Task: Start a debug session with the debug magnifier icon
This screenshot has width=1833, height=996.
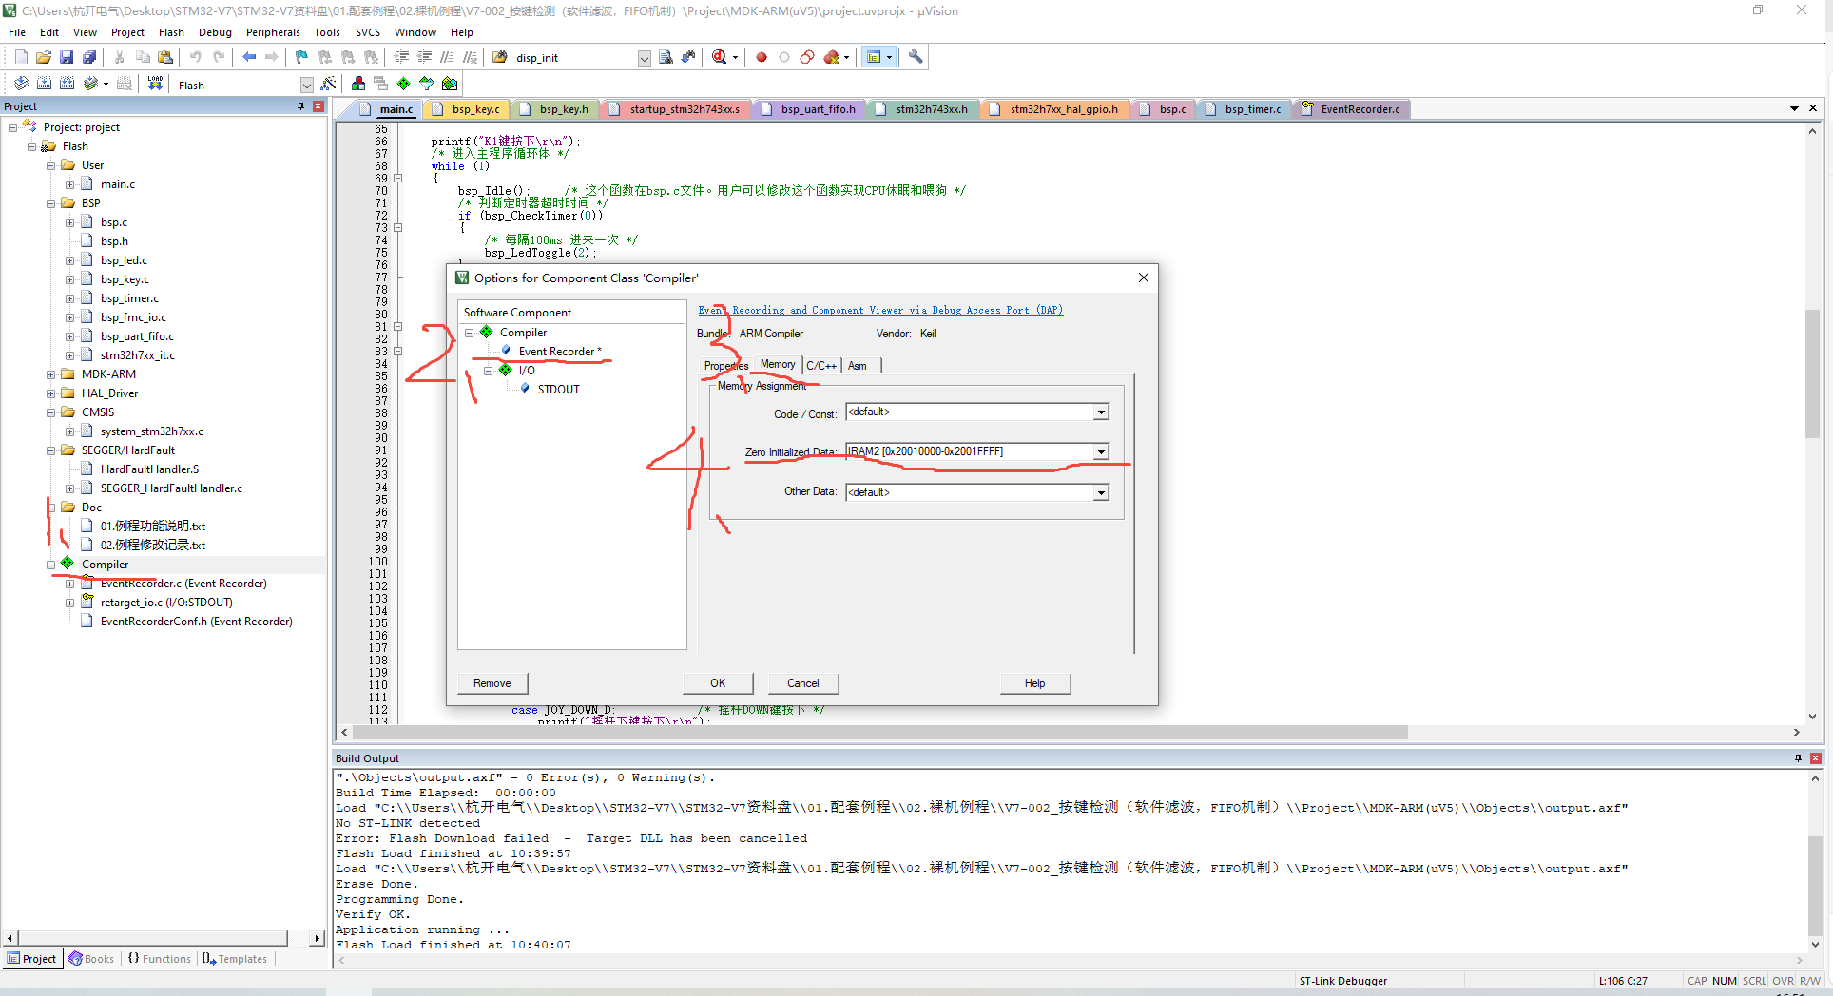Action: tap(719, 57)
